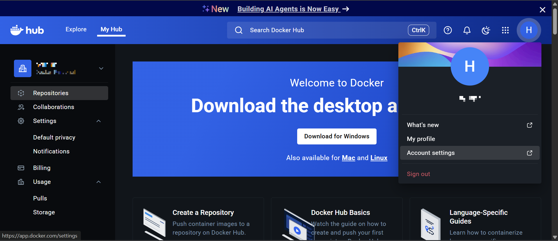The height and width of the screenshot is (241, 558).
Task: Collapse the Usage section chevron
Action: click(x=99, y=182)
